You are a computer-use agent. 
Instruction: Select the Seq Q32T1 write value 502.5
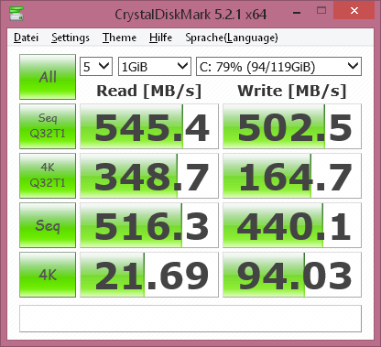(292, 126)
